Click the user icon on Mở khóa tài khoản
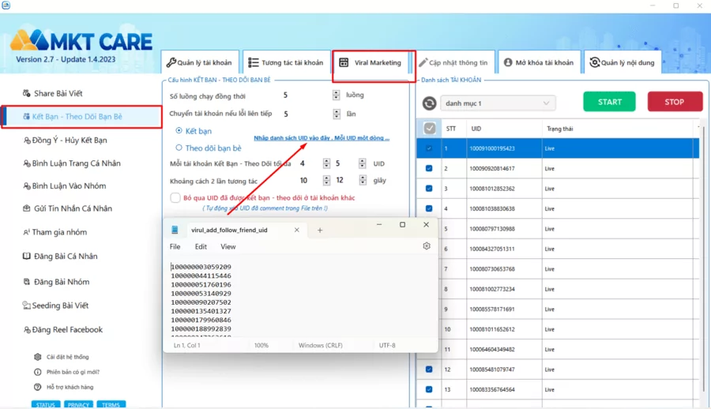The image size is (711, 409). coord(508,62)
